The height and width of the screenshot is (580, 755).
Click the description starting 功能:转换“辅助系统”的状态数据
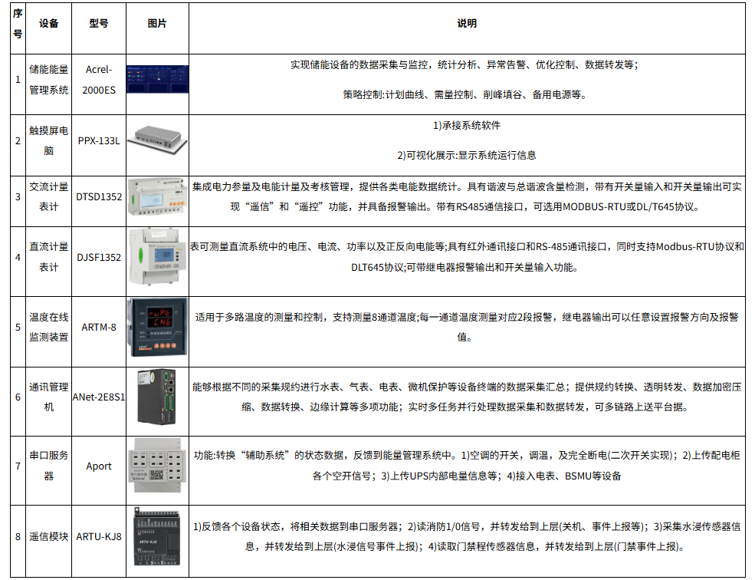(467, 466)
